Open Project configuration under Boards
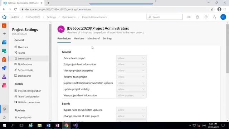This screenshot has width=229, height=129. pos(28,91)
